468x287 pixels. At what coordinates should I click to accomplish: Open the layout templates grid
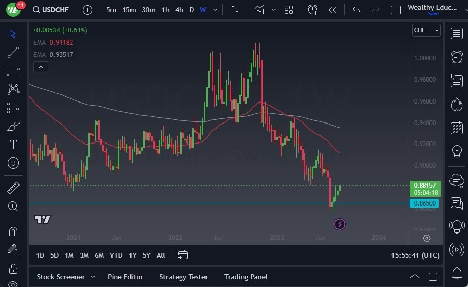pos(289,10)
